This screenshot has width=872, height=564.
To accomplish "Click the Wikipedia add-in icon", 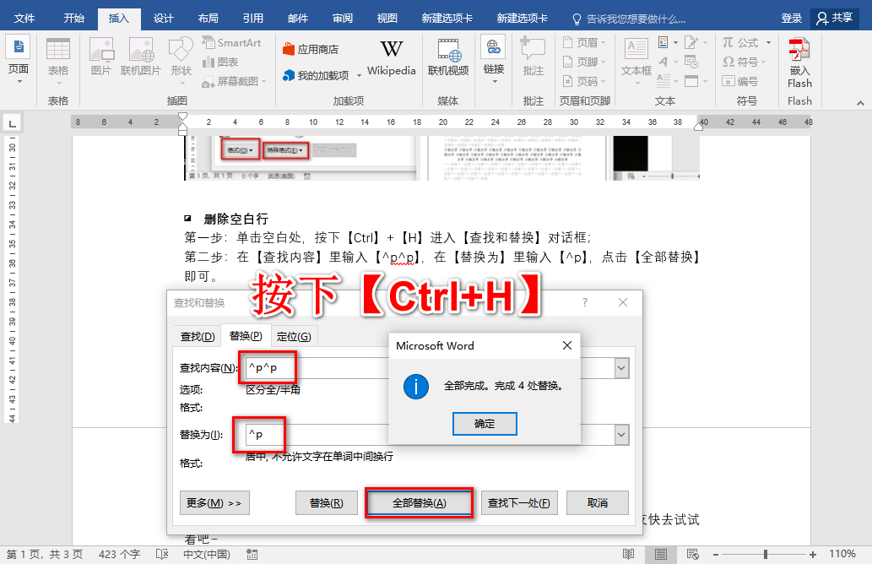I will click(x=392, y=57).
